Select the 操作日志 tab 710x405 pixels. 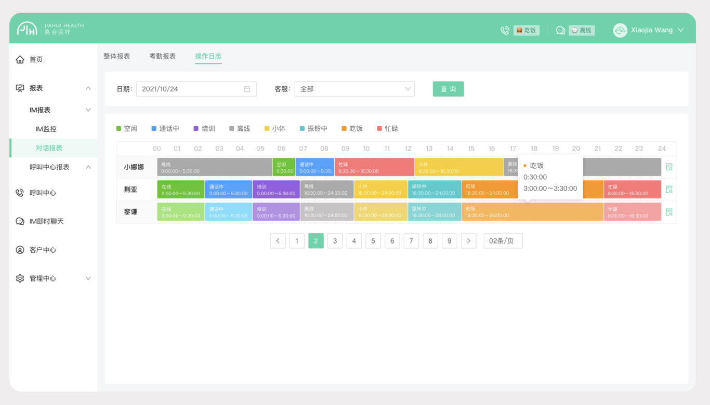208,56
